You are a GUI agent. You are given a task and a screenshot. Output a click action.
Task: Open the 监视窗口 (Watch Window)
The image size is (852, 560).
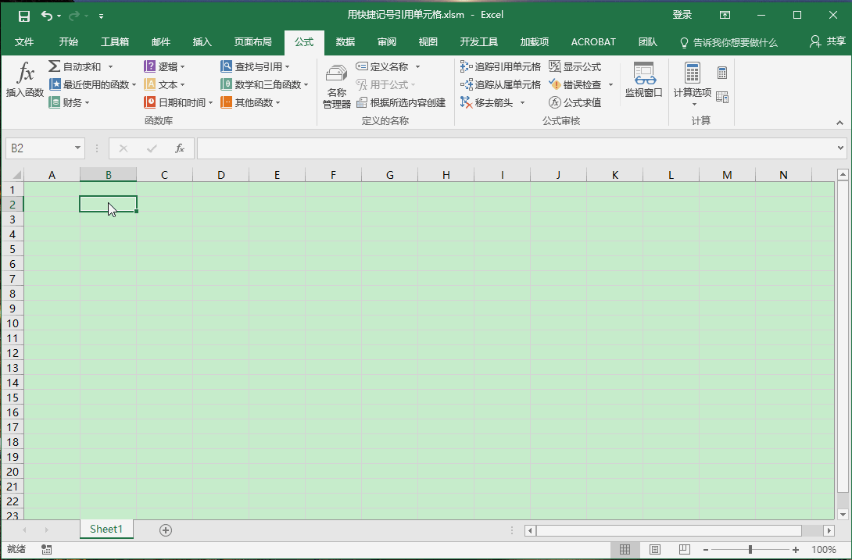pos(643,82)
